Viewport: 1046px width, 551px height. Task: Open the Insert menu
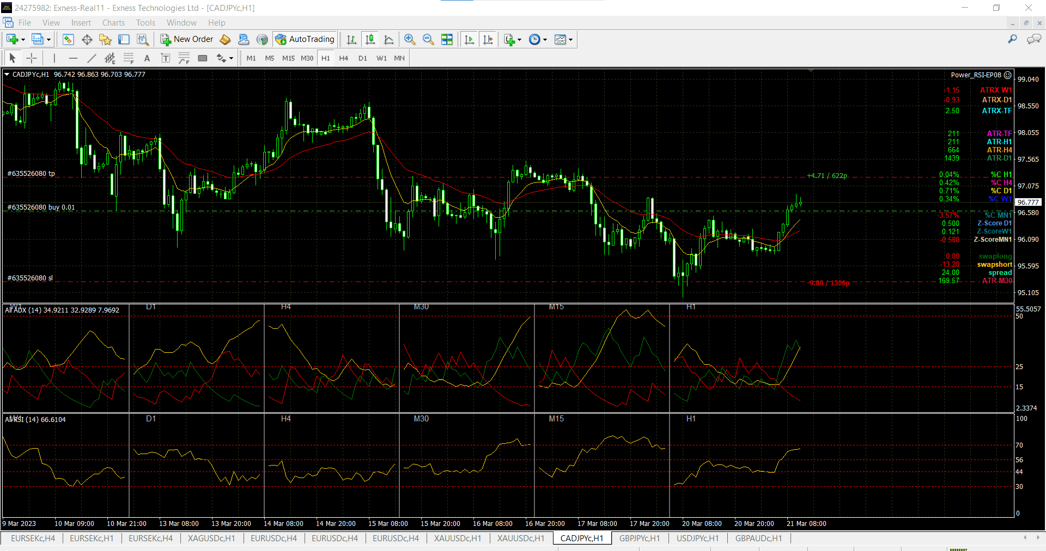click(81, 23)
